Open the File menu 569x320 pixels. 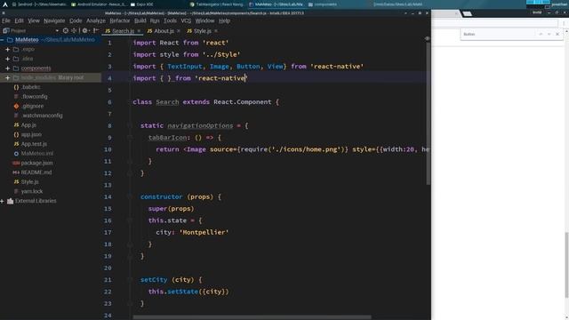6,20
